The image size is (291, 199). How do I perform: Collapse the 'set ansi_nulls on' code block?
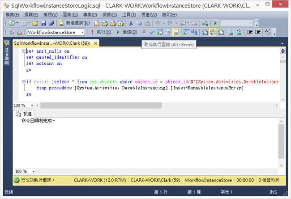[x=24, y=51]
